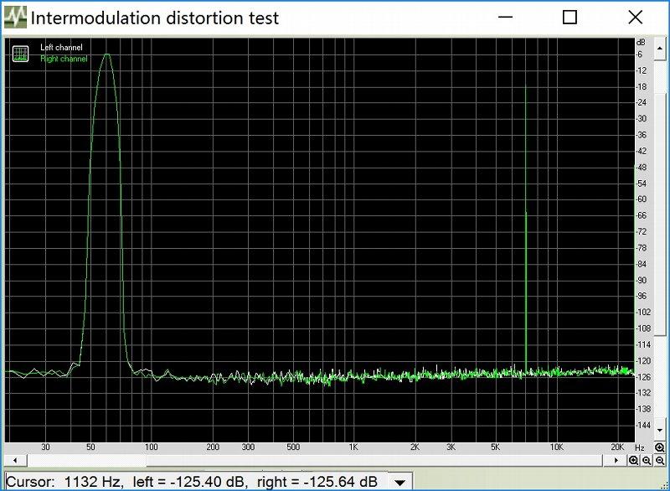
Task: Toggle the Left channel legend entry
Action: pos(61,48)
